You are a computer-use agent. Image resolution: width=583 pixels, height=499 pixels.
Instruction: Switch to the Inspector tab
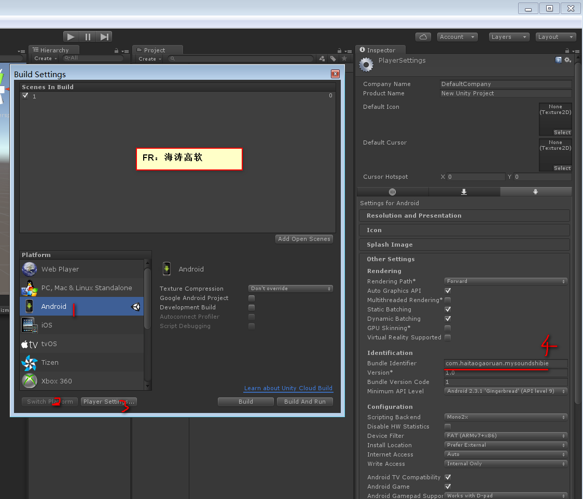click(x=381, y=50)
